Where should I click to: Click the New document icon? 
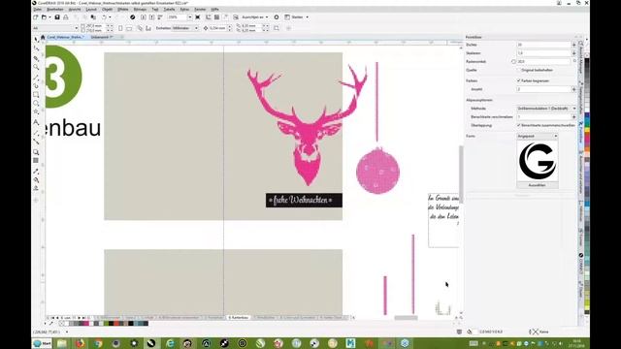click(x=36, y=17)
